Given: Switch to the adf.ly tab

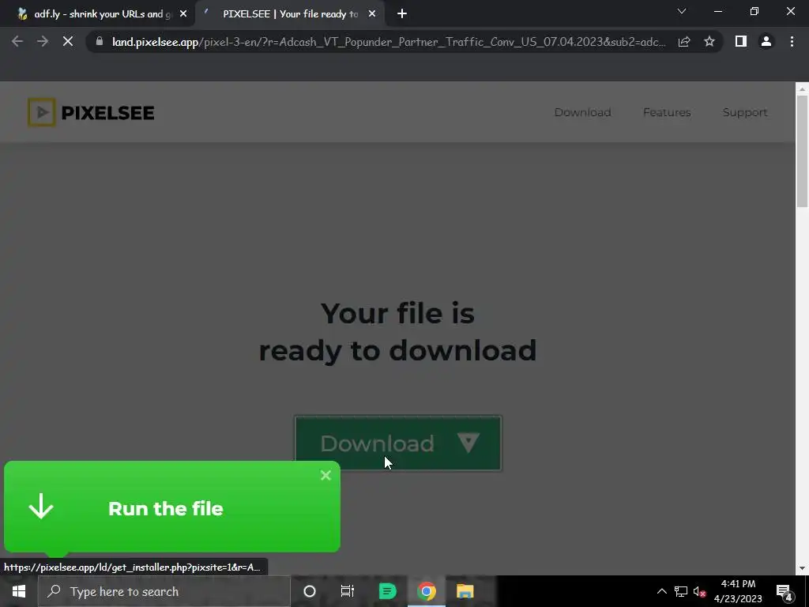Looking at the screenshot, I should coord(97,14).
